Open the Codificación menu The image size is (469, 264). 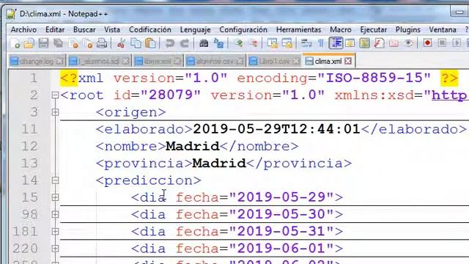(x=150, y=29)
